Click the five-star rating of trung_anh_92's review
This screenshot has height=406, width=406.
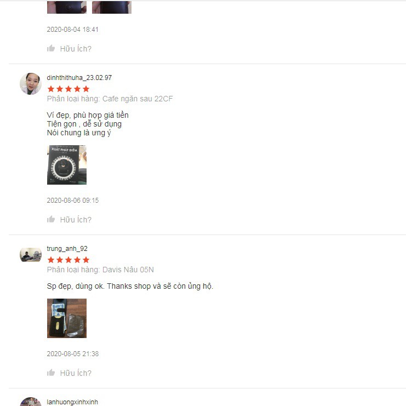pyautogui.click(x=68, y=260)
